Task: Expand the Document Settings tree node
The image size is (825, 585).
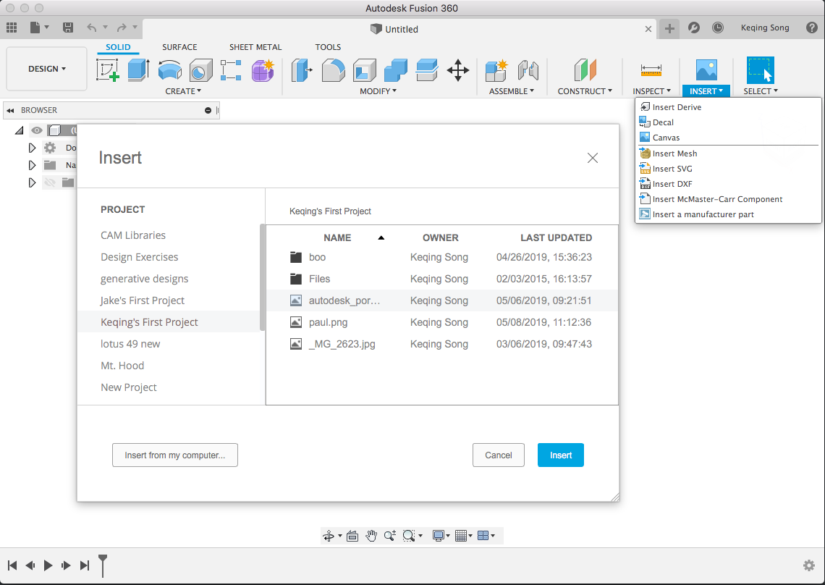Action: [x=32, y=148]
